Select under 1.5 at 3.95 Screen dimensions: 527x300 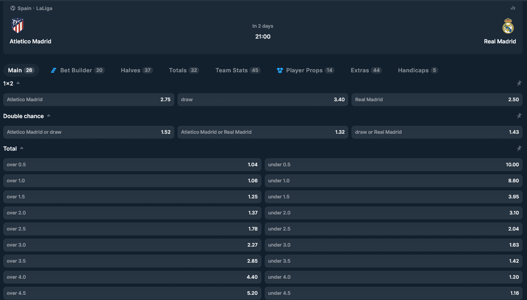pyautogui.click(x=394, y=197)
